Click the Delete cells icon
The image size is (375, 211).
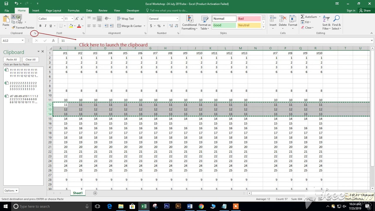click(x=283, y=19)
